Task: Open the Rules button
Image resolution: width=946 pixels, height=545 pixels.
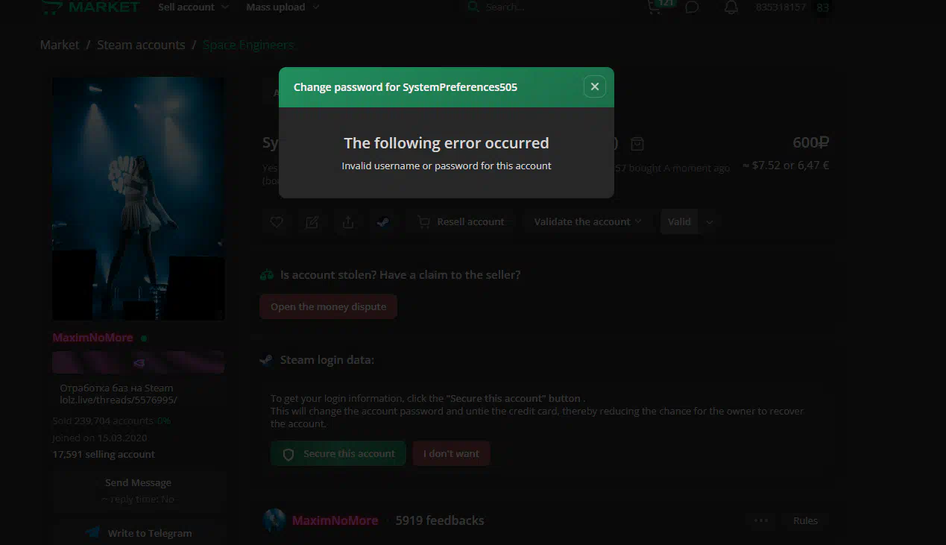Action: point(805,520)
